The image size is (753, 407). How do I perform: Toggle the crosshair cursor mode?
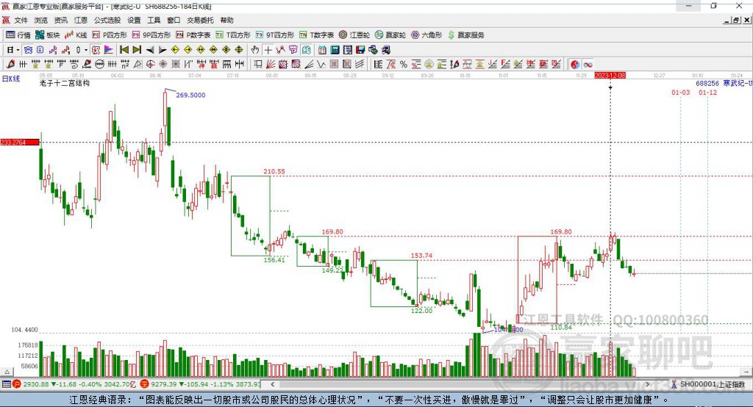[x=268, y=50]
